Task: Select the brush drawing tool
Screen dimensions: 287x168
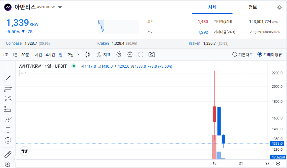Action: (8, 120)
